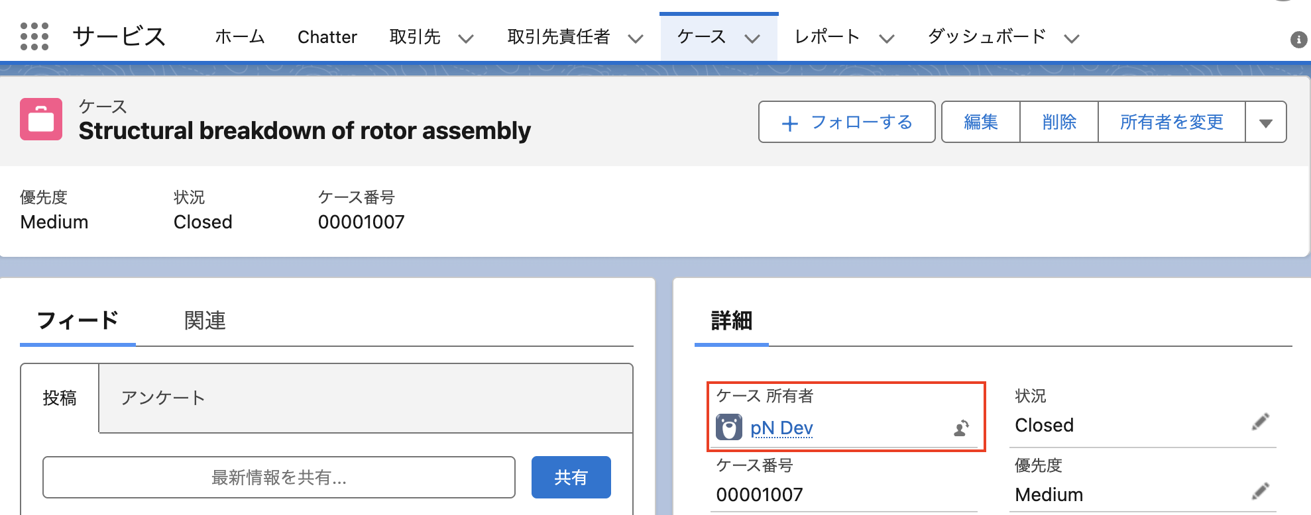The image size is (1311, 515).
Task: Select the アンケート publisher tab
Action: click(163, 398)
